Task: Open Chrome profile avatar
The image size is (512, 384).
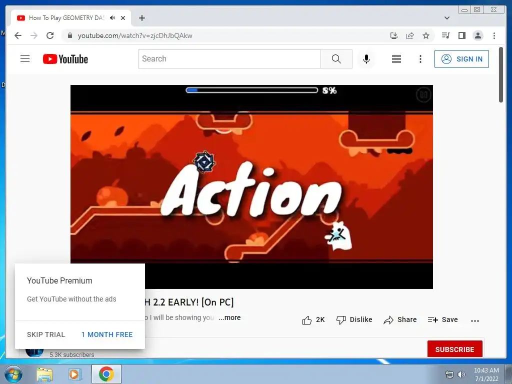Action: (x=477, y=35)
